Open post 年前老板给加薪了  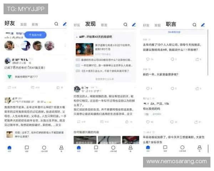pyautogui.click(x=173, y=140)
